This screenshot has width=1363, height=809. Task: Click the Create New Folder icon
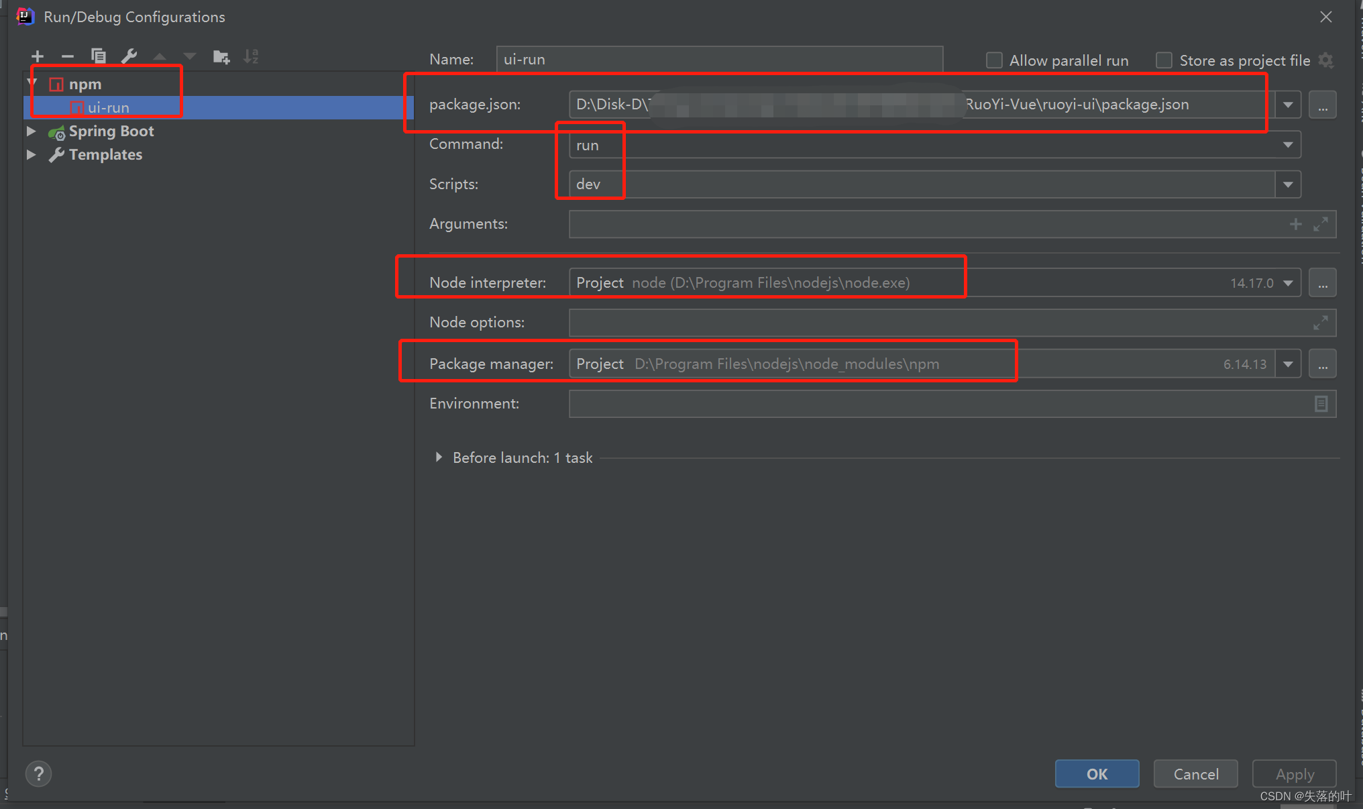pyautogui.click(x=221, y=56)
